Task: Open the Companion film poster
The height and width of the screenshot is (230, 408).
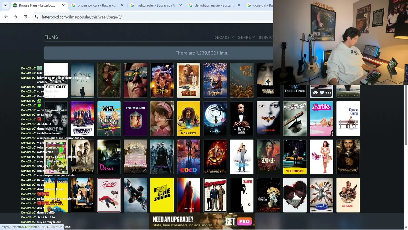Action: tap(162, 119)
